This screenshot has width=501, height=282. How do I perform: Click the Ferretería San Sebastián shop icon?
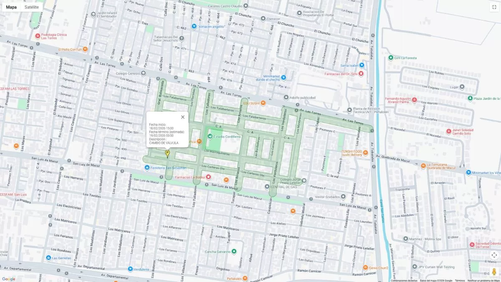147,168
